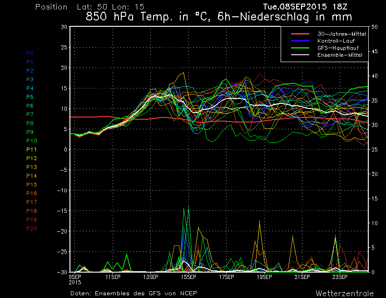Click the P20 ensemble member label
The image size is (386, 298).
click(31, 229)
